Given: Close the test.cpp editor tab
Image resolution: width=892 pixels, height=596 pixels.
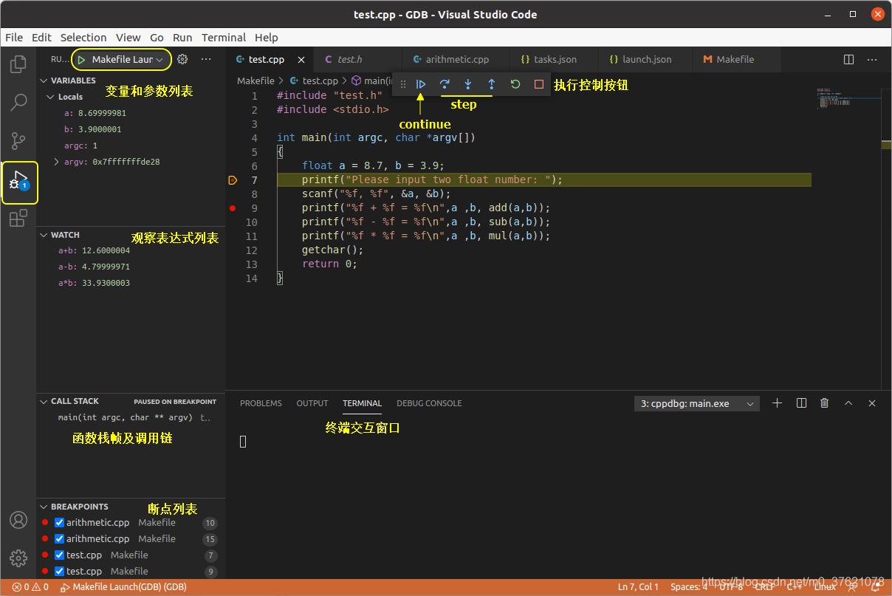Looking at the screenshot, I should click(x=301, y=60).
